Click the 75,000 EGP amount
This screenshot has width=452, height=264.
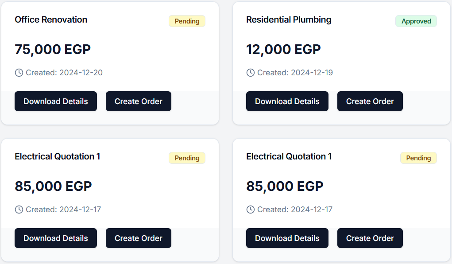(53, 49)
